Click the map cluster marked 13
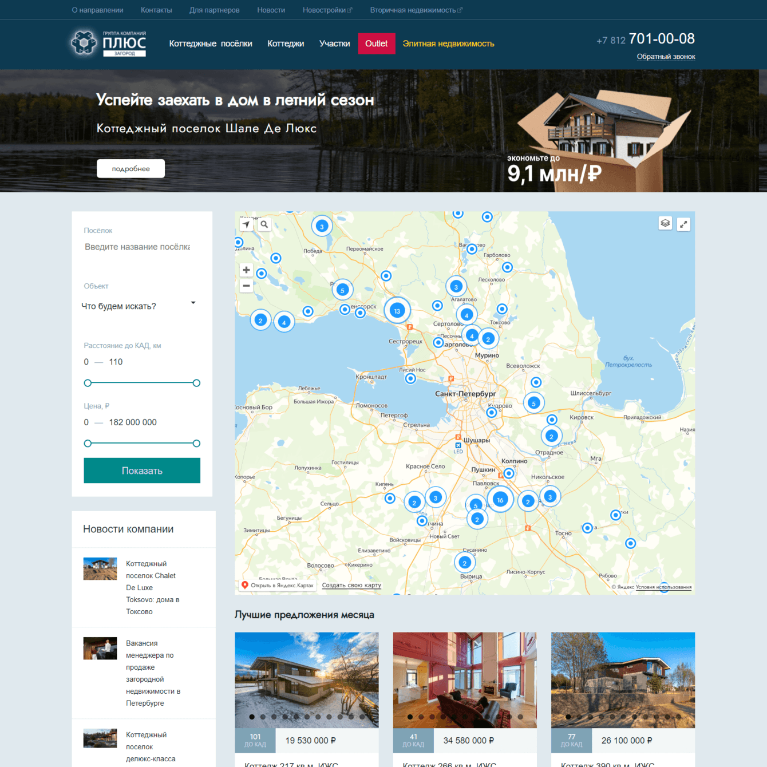767x767 pixels. tap(397, 311)
